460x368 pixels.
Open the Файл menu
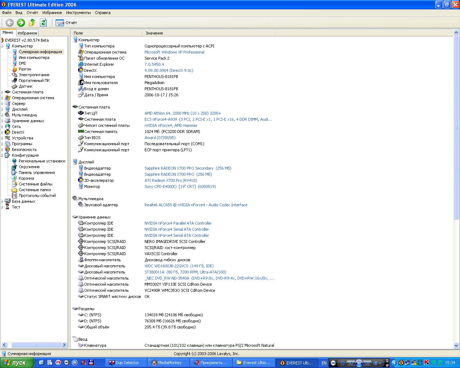click(x=6, y=13)
